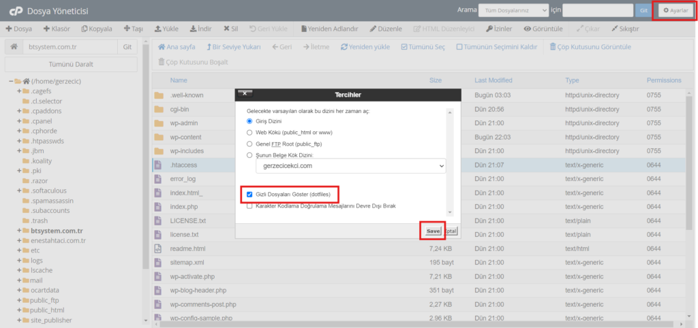Click the Kopyala copy tool
This screenshot has height=328, width=698.
[x=97, y=29]
